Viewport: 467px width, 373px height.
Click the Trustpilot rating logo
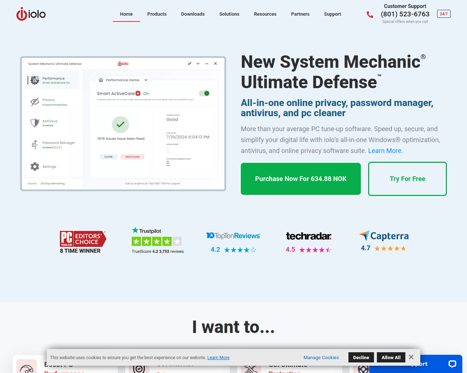click(x=146, y=231)
